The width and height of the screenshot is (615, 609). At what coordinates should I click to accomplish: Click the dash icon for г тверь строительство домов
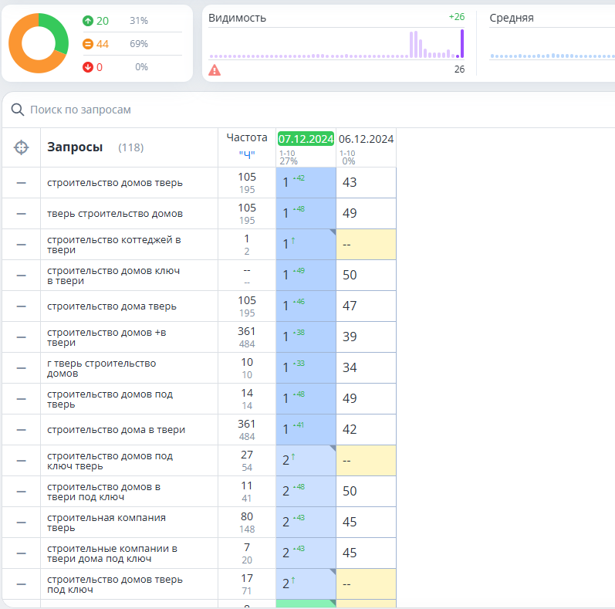pos(21,368)
